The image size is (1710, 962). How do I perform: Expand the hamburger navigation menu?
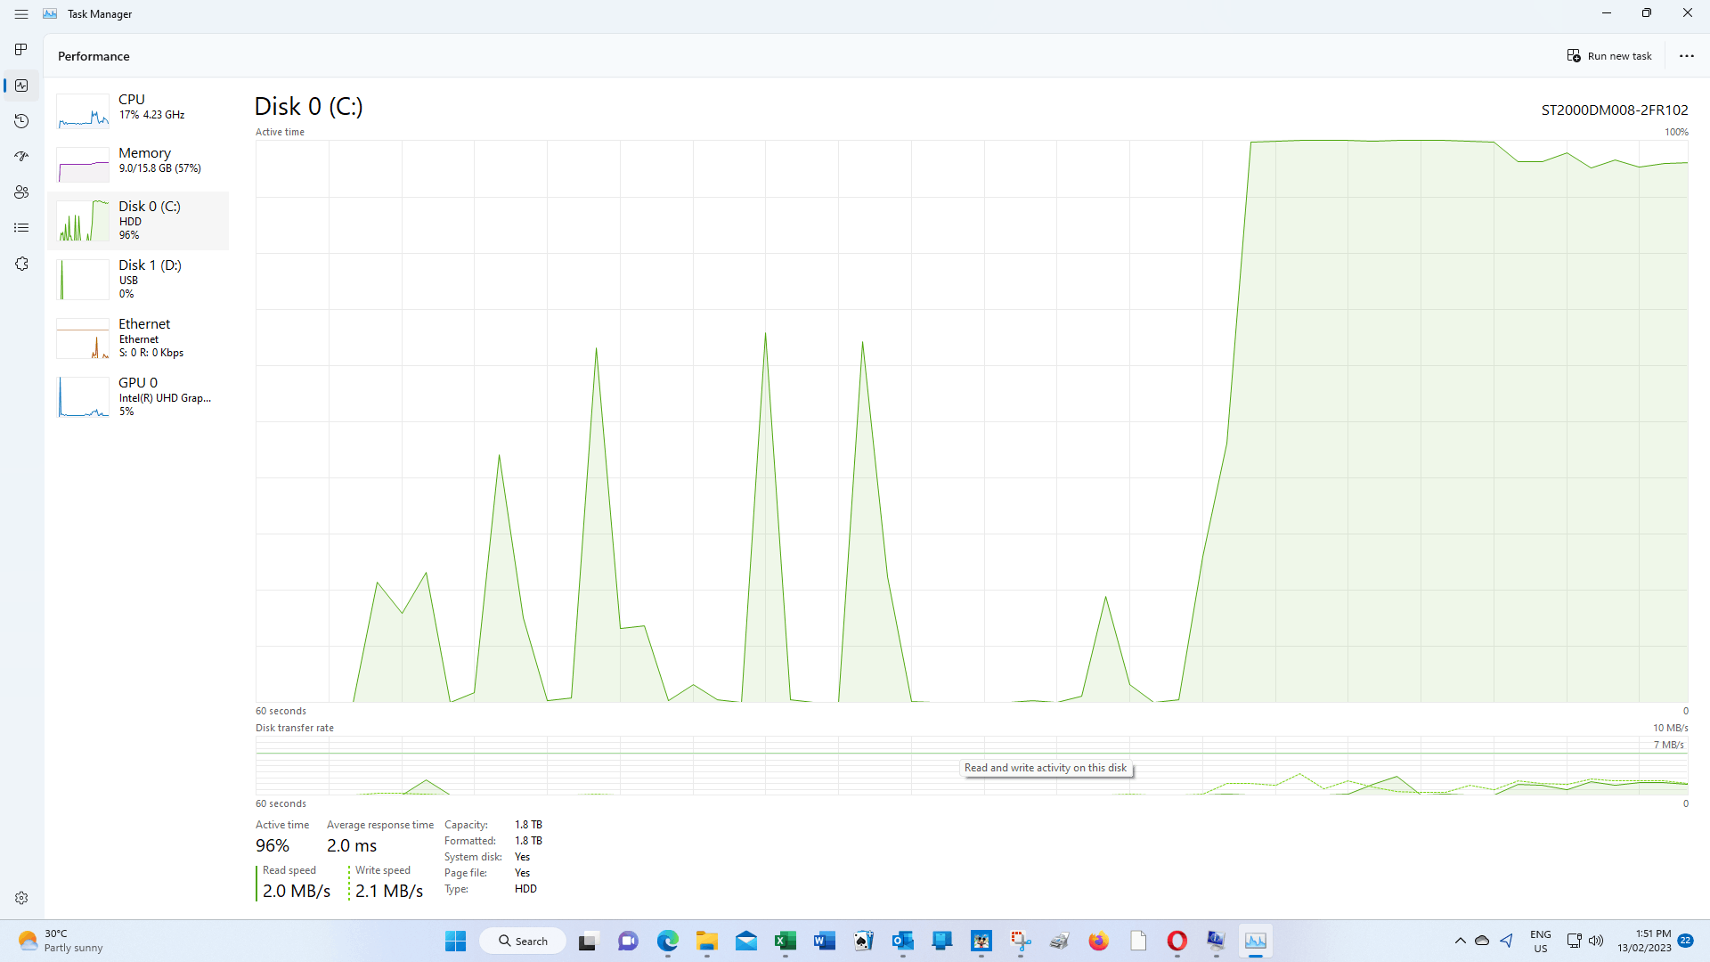point(21,14)
